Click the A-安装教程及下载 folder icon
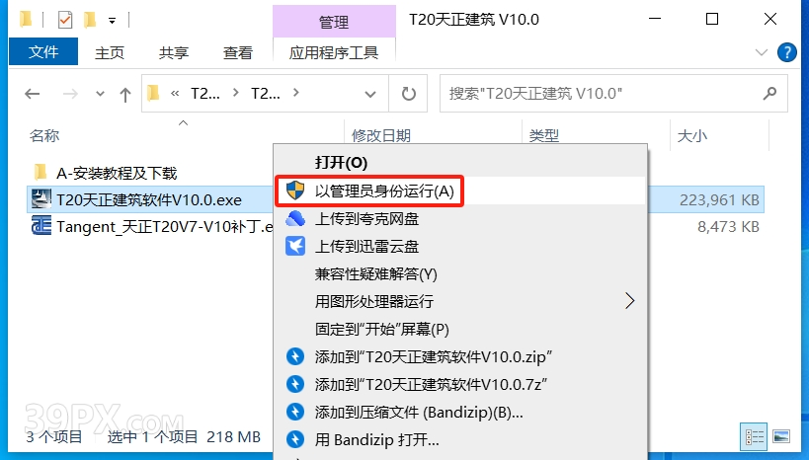Viewport: 809px width, 460px height. coord(40,172)
